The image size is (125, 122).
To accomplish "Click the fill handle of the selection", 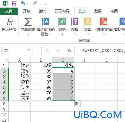I will point(74,100).
